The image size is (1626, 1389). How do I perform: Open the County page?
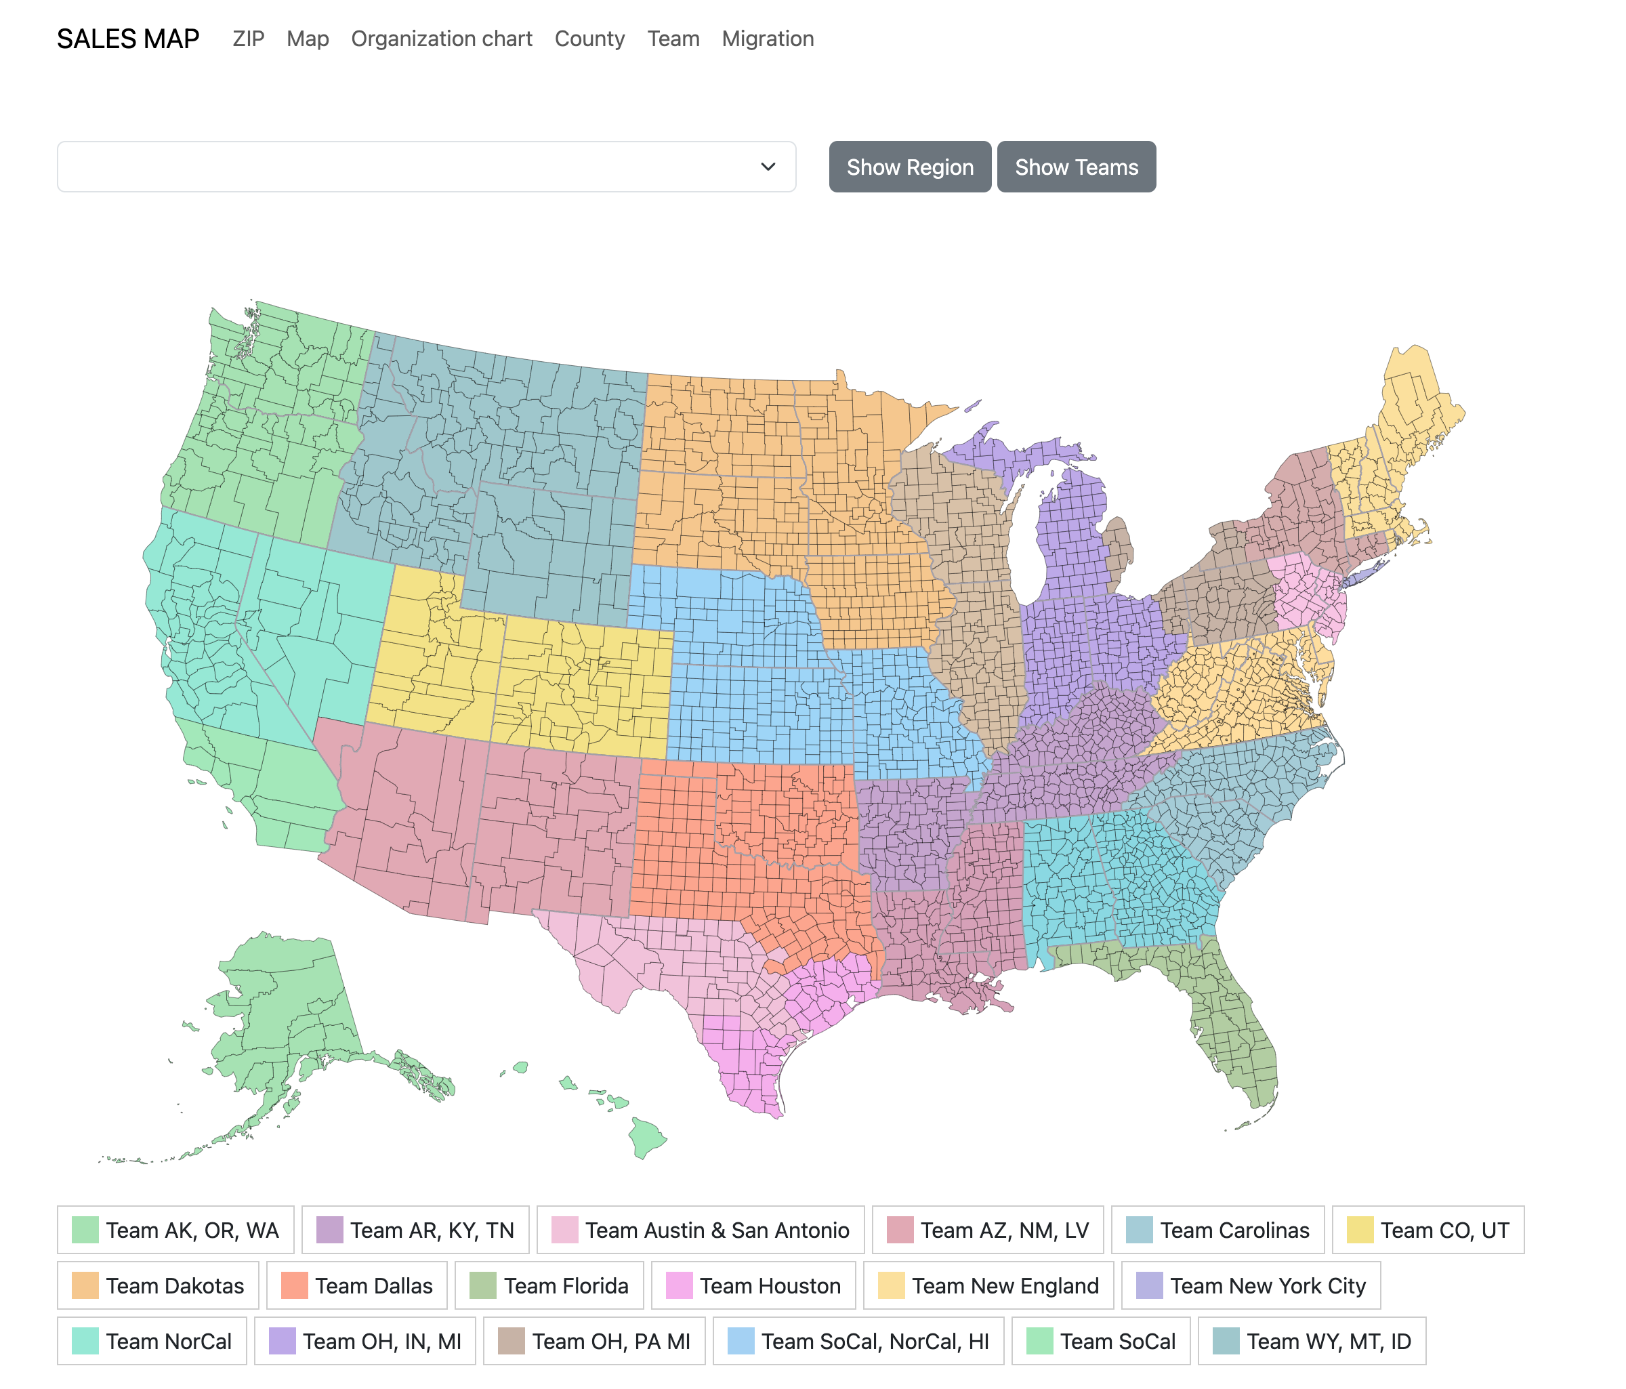click(590, 39)
